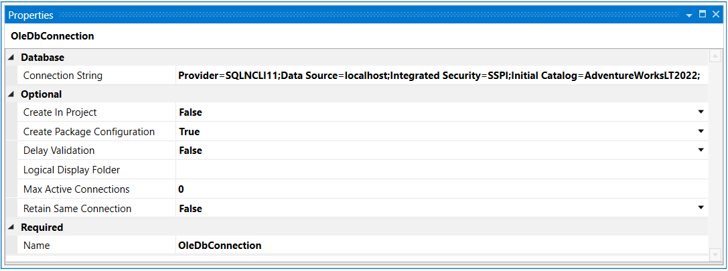Open the Properties window options dropdown arrow
This screenshot has width=728, height=271.
click(690, 15)
